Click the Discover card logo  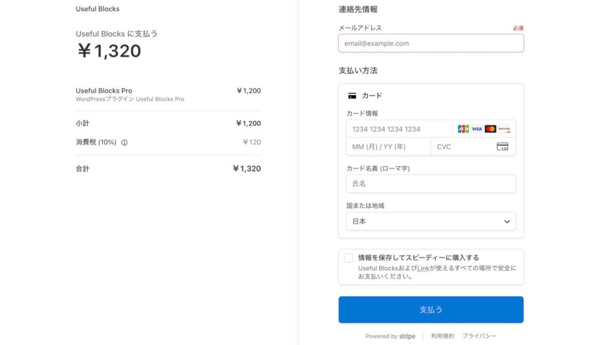point(504,129)
